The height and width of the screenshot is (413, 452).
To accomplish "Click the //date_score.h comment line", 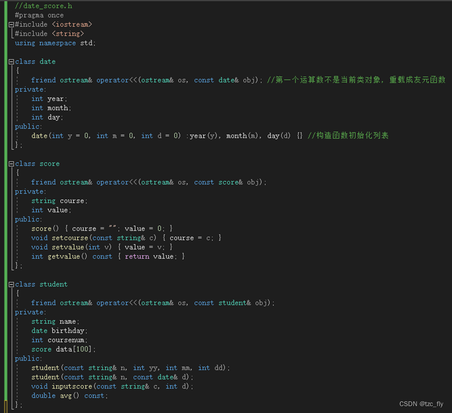I will (x=43, y=6).
